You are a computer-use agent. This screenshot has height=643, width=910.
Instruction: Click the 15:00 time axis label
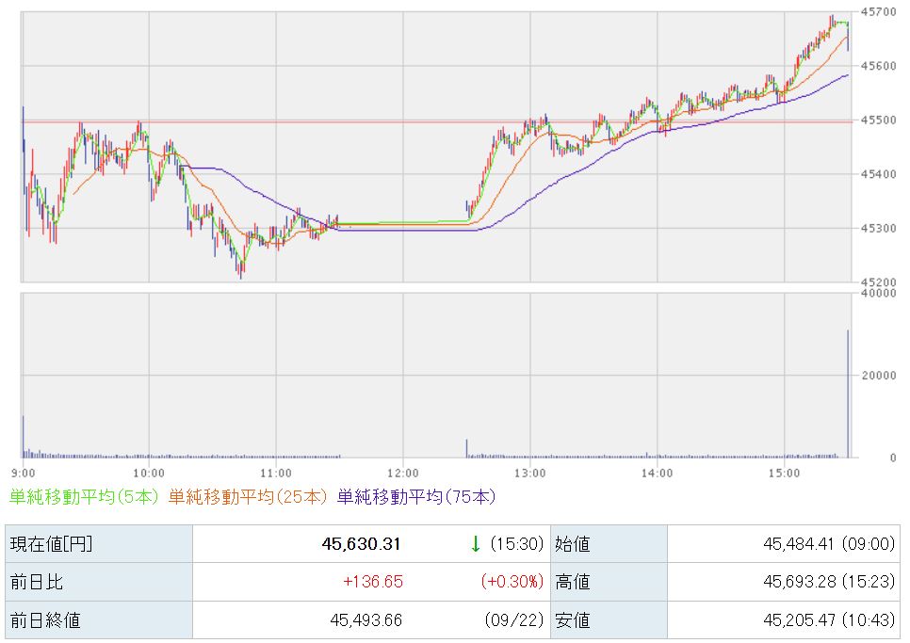[784, 474]
